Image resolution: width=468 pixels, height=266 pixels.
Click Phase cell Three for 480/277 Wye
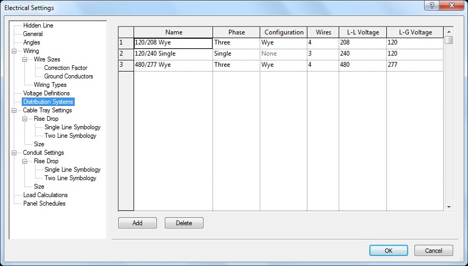tap(236, 65)
